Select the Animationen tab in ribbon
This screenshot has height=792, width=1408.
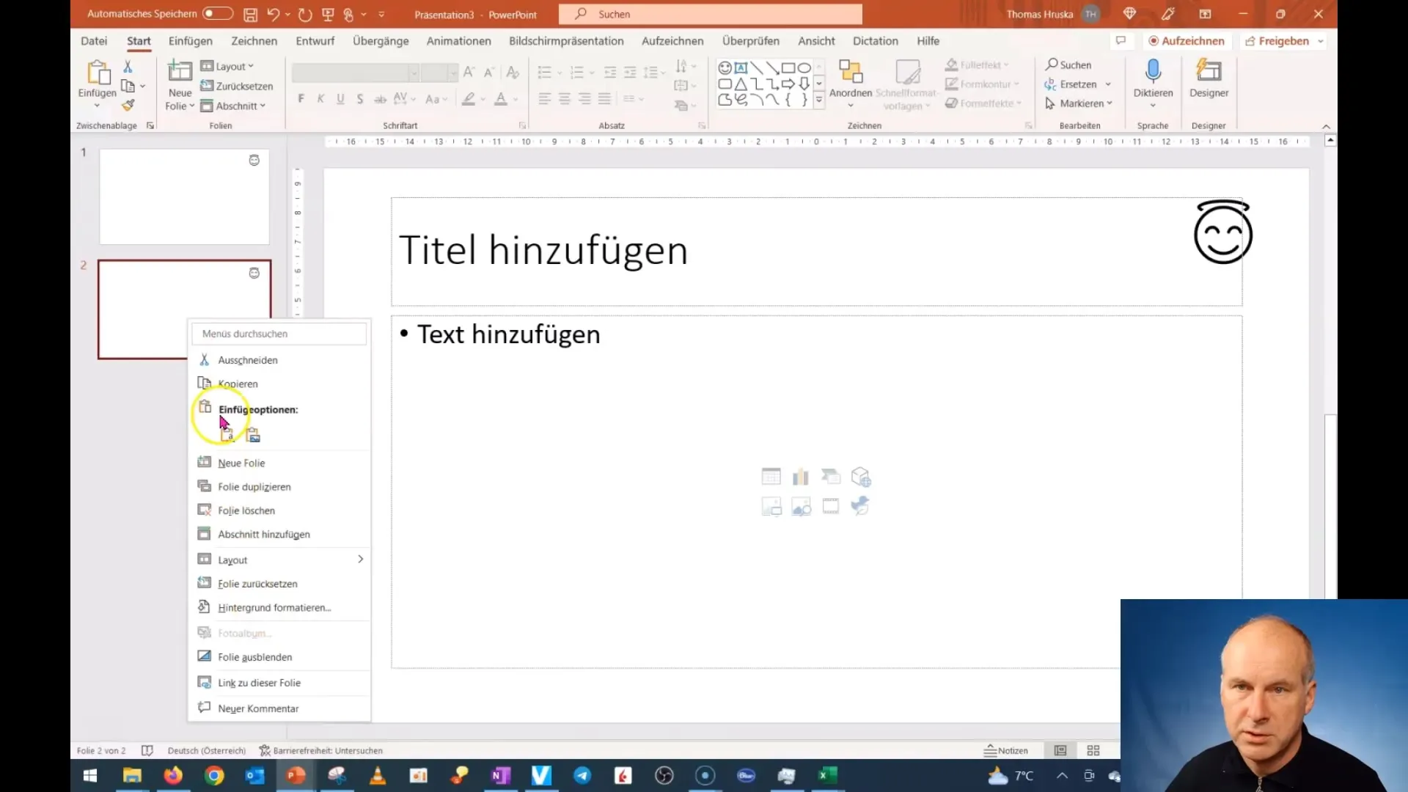tap(458, 40)
